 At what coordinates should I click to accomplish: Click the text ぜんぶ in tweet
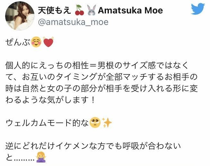click(18, 42)
